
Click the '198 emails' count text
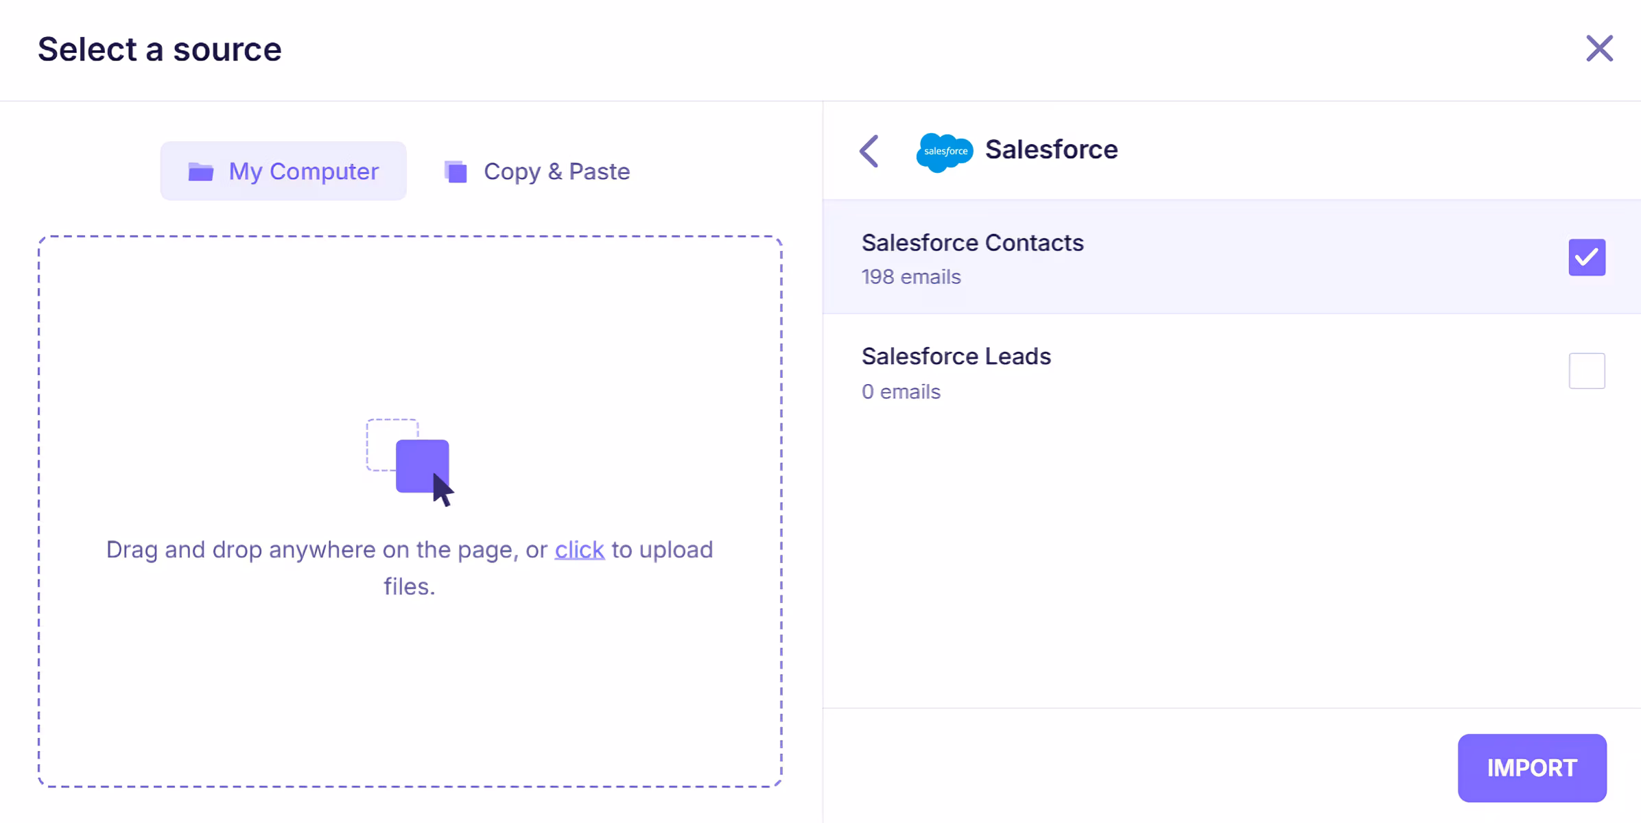point(911,277)
